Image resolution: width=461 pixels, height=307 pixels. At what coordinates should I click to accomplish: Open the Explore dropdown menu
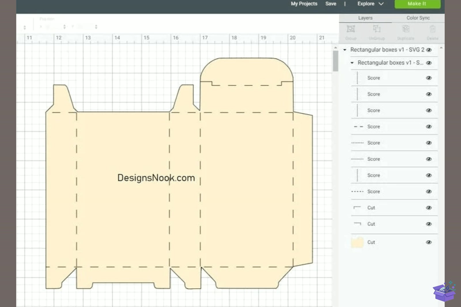click(371, 4)
